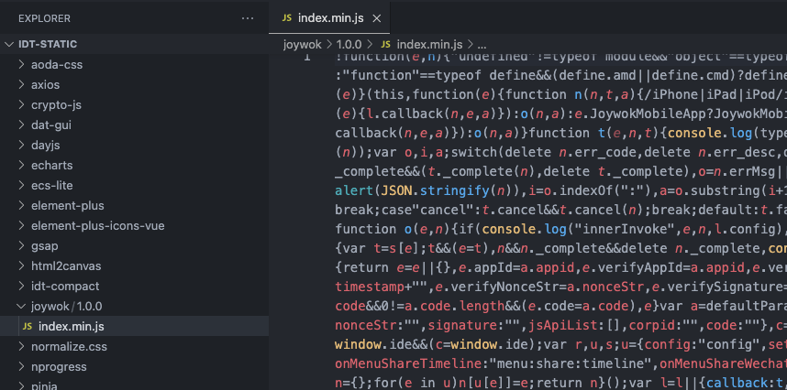Expand the dayjs folder
The width and height of the screenshot is (787, 390).
(47, 145)
